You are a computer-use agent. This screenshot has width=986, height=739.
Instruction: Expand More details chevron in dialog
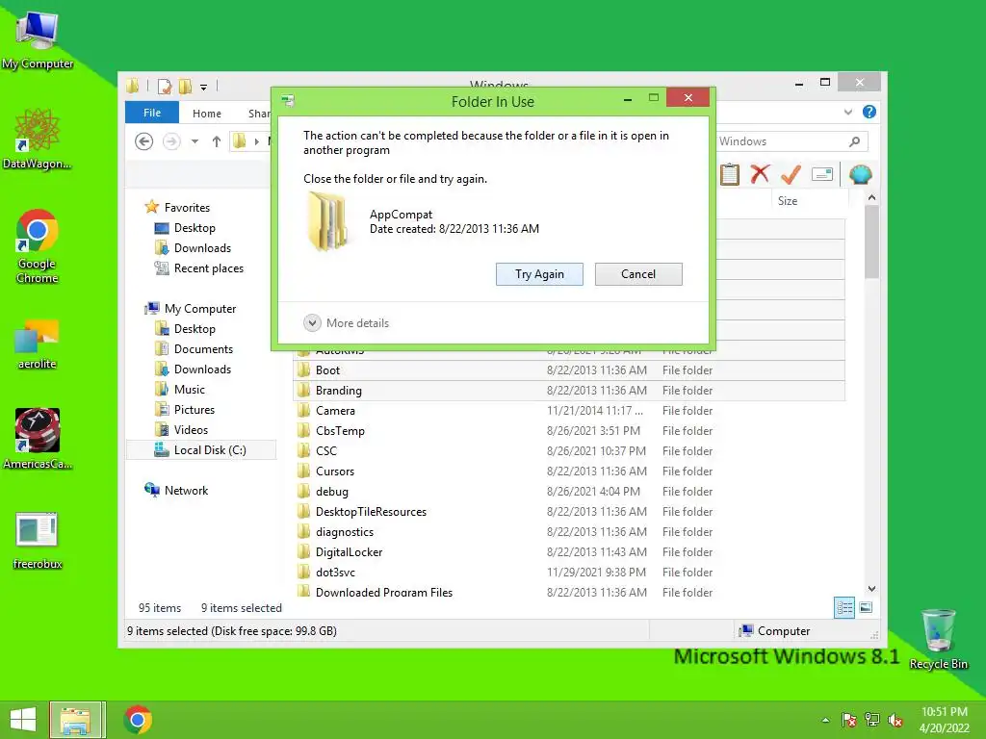312,323
